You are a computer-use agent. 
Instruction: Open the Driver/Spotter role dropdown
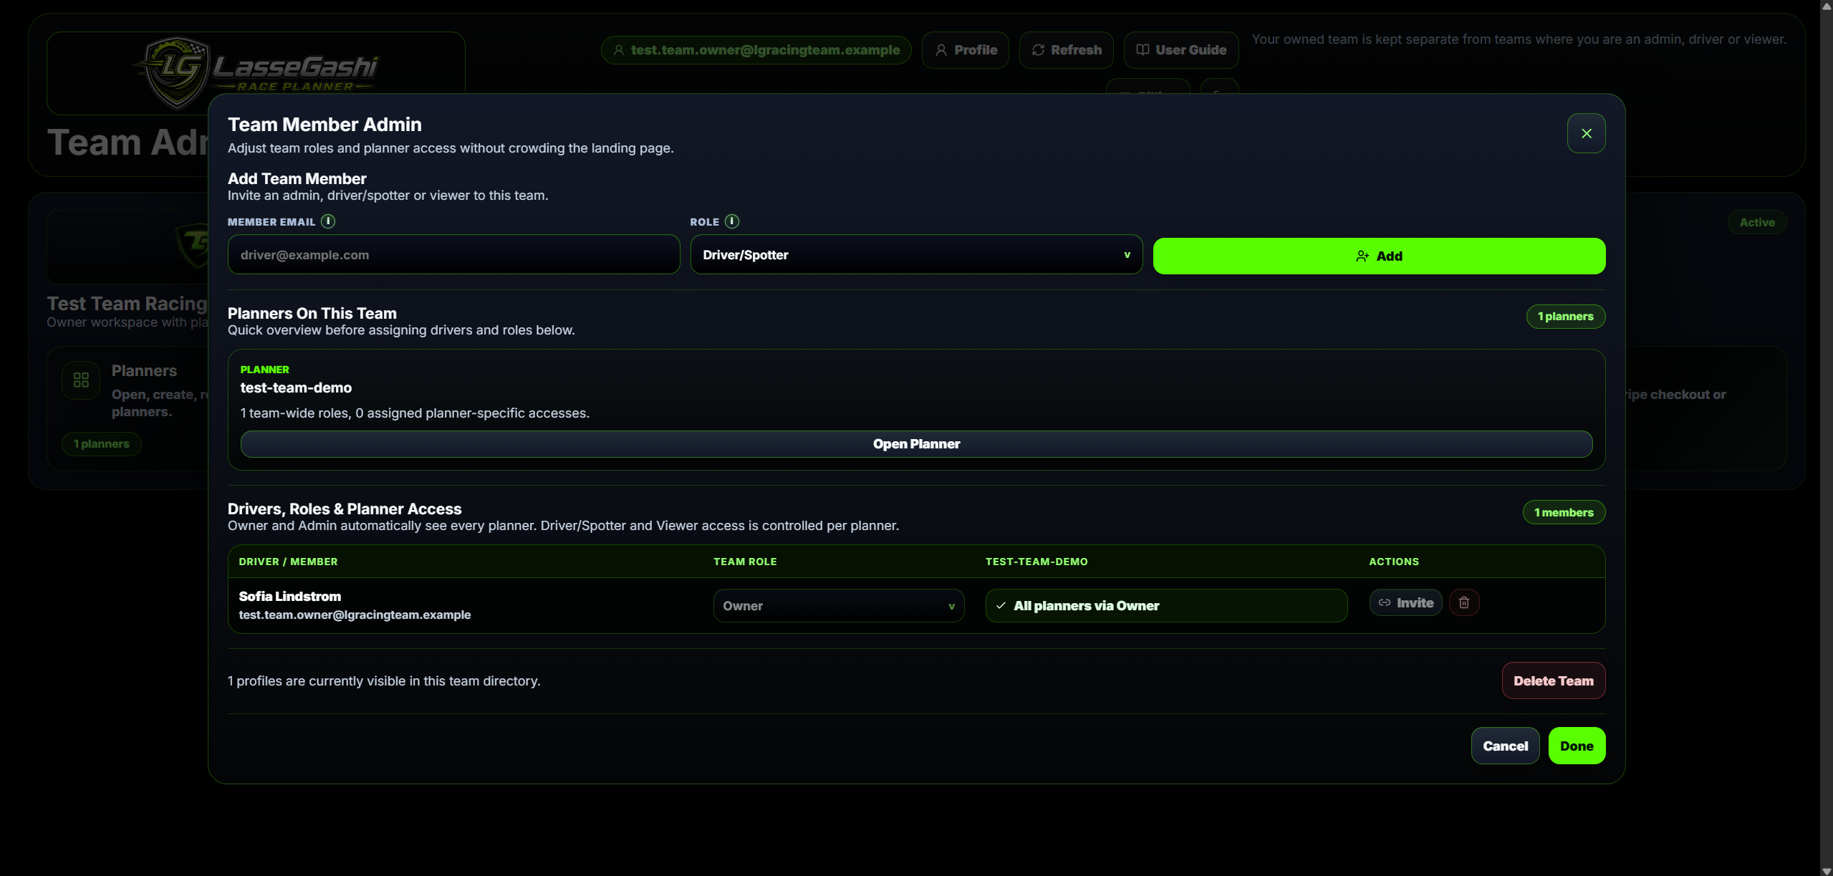pos(916,255)
